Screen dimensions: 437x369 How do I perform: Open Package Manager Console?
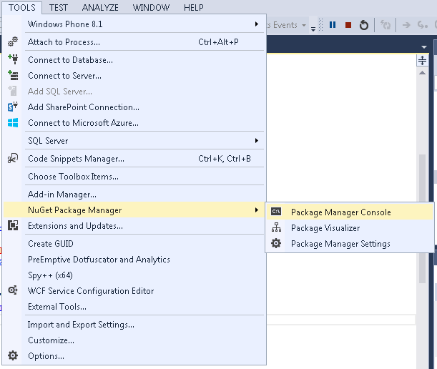click(350, 212)
